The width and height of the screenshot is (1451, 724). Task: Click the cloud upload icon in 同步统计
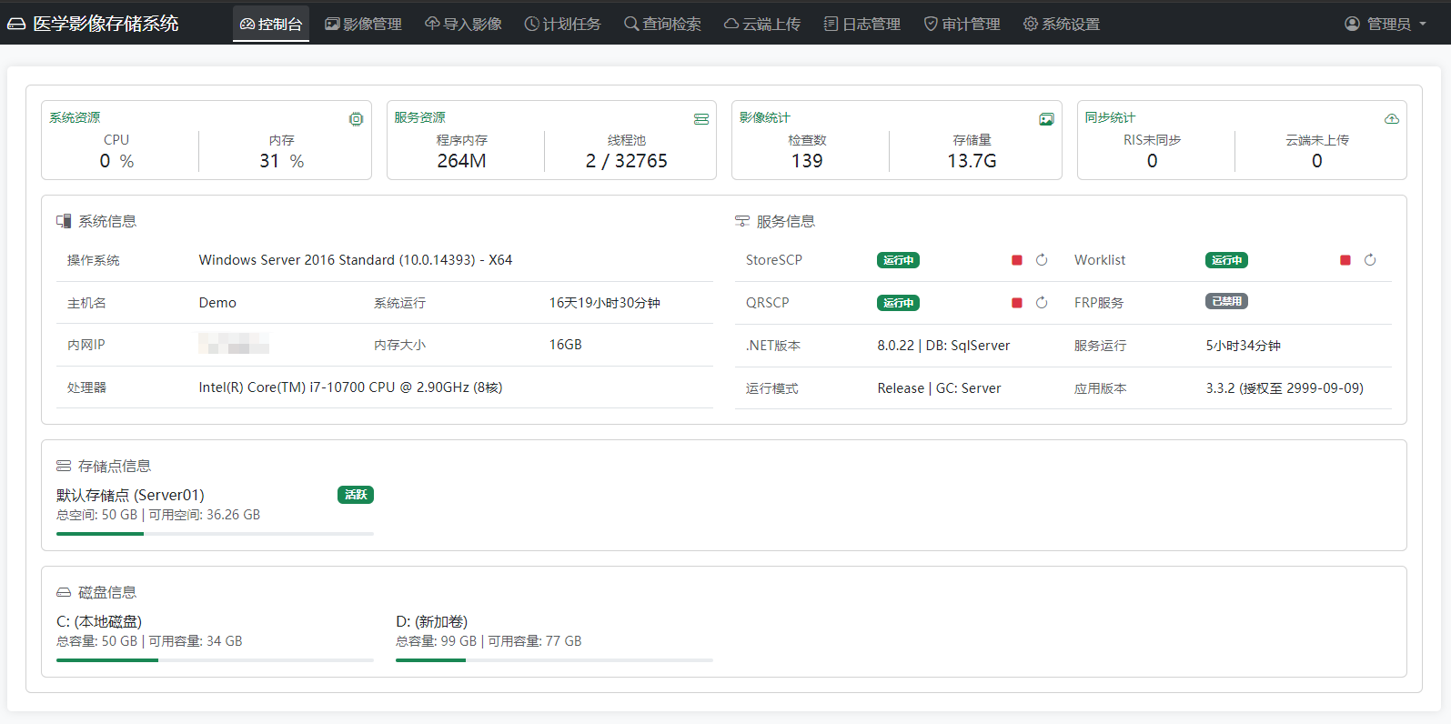pyautogui.click(x=1392, y=119)
